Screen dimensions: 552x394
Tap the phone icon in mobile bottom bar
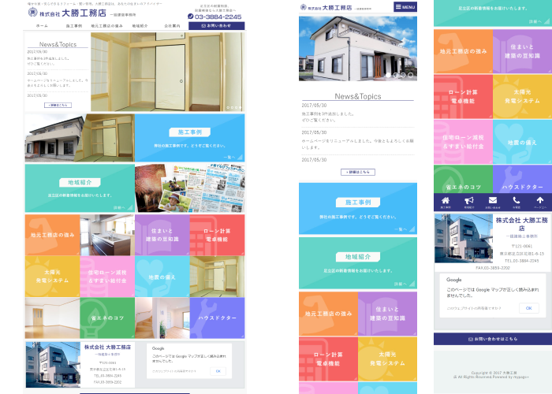(x=516, y=200)
